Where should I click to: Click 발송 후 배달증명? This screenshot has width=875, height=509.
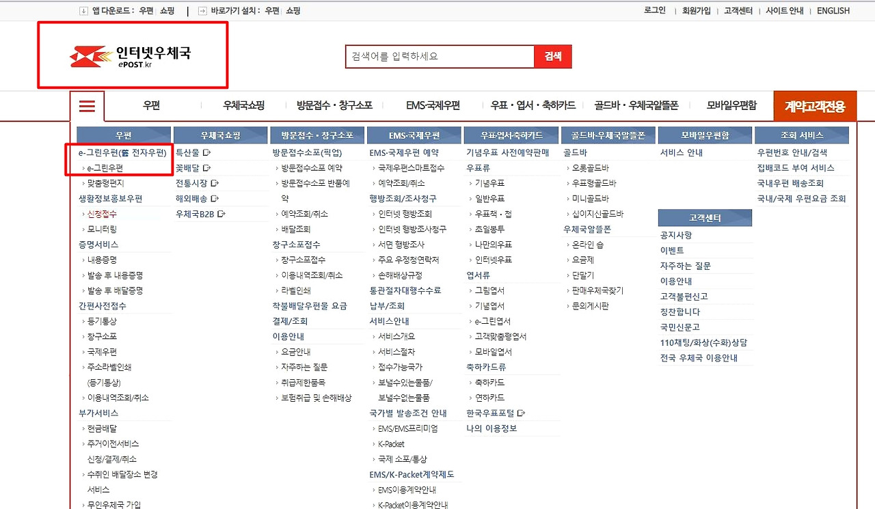[115, 291]
